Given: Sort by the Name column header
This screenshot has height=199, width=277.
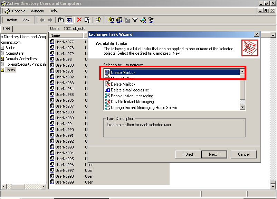Looking at the screenshot, I should pyautogui.click(x=66, y=35).
